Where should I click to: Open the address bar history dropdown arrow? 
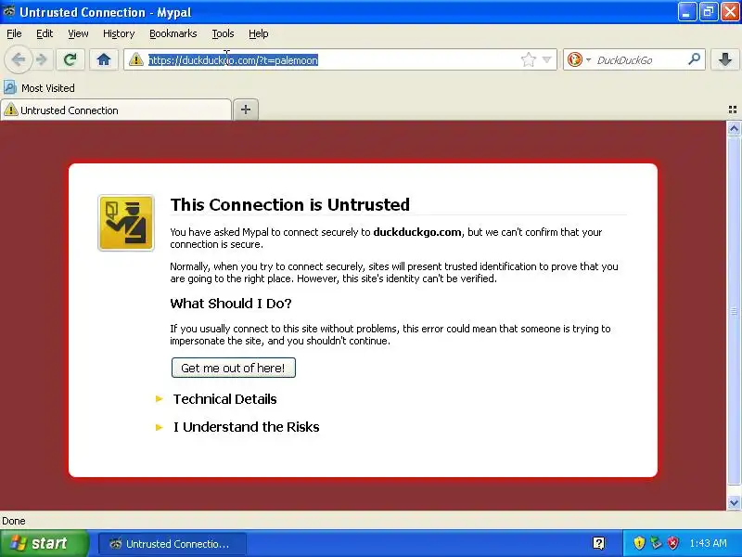pos(546,59)
